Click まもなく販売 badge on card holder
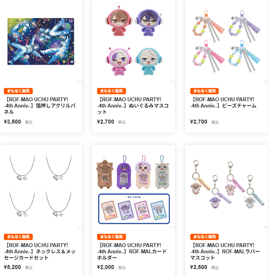The width and height of the screenshot is (269, 276). tap(111, 237)
